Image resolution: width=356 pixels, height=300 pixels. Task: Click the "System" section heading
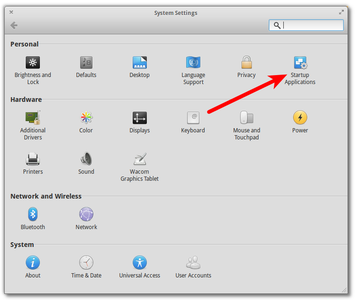point(22,245)
